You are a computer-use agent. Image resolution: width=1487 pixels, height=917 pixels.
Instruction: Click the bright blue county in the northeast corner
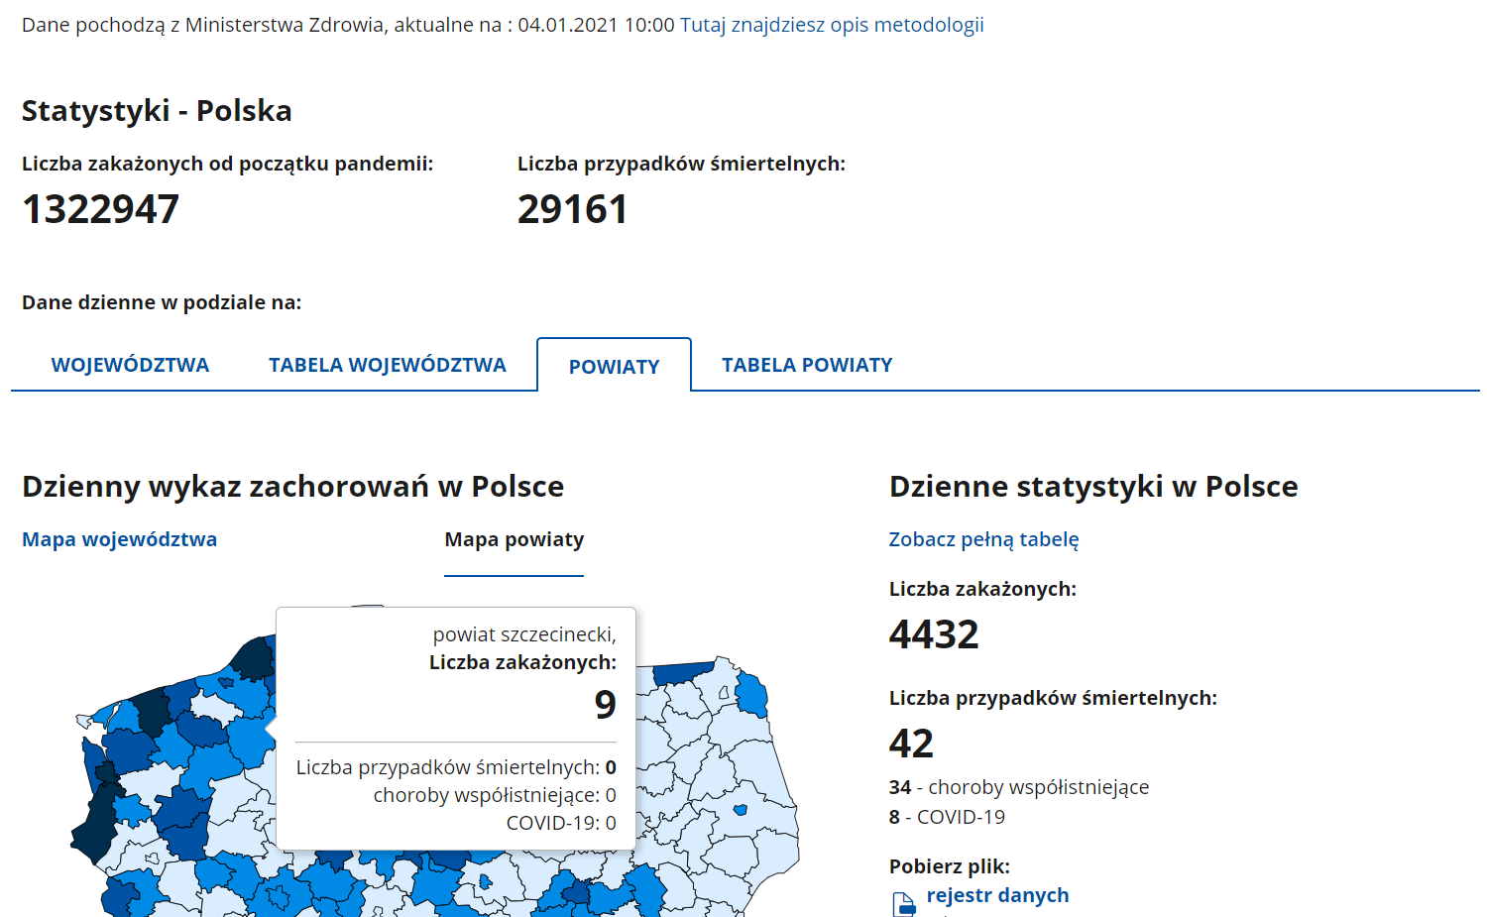click(753, 694)
